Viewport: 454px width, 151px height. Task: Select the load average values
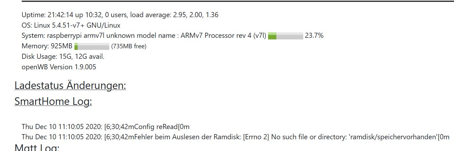click(196, 15)
